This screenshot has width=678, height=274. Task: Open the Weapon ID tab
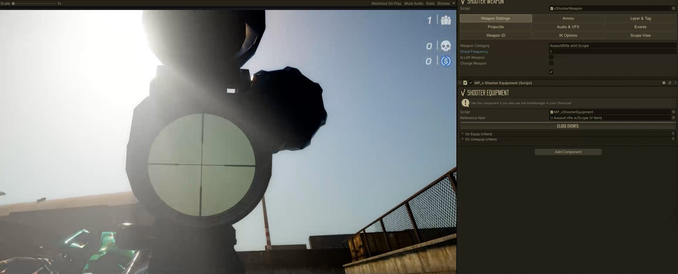coord(495,35)
